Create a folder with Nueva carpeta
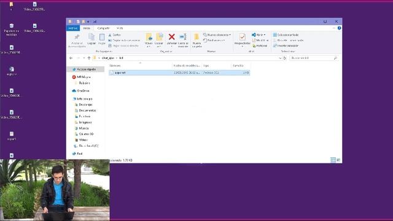393x221 pixels. (x=196, y=40)
